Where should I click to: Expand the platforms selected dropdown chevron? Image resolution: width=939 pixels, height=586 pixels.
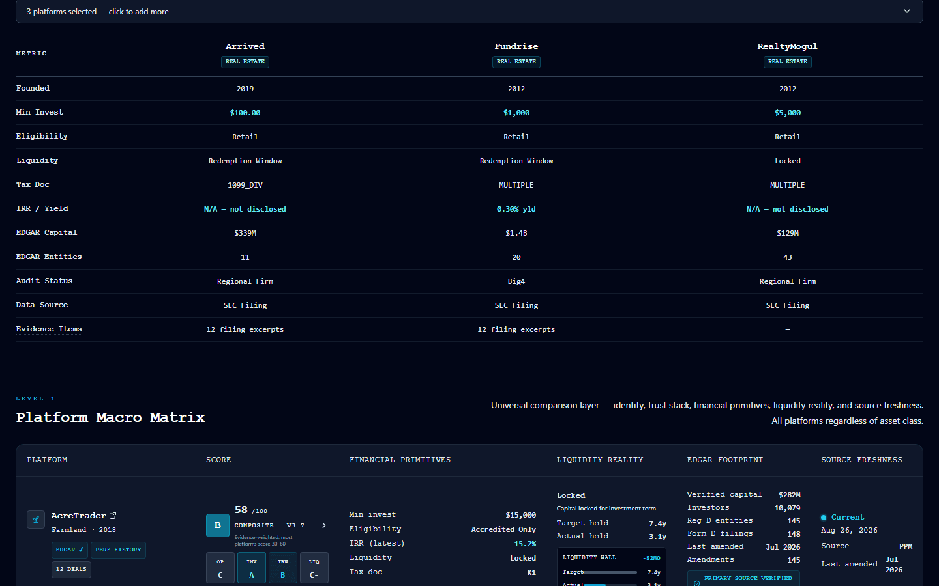pyautogui.click(x=907, y=11)
